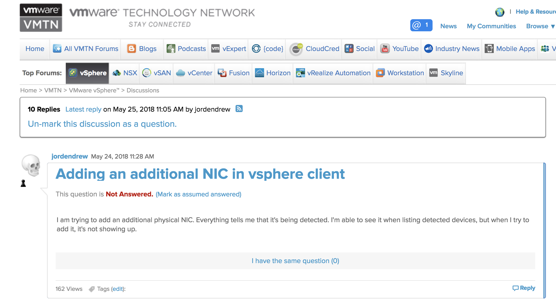The width and height of the screenshot is (556, 305).
Task: Edit the post tags
Action: (118, 289)
